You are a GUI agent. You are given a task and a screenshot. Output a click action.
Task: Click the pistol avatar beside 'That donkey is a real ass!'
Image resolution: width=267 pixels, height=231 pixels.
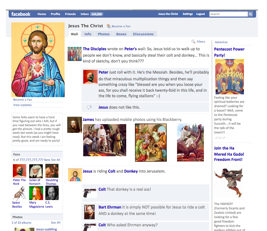[x=89, y=193]
